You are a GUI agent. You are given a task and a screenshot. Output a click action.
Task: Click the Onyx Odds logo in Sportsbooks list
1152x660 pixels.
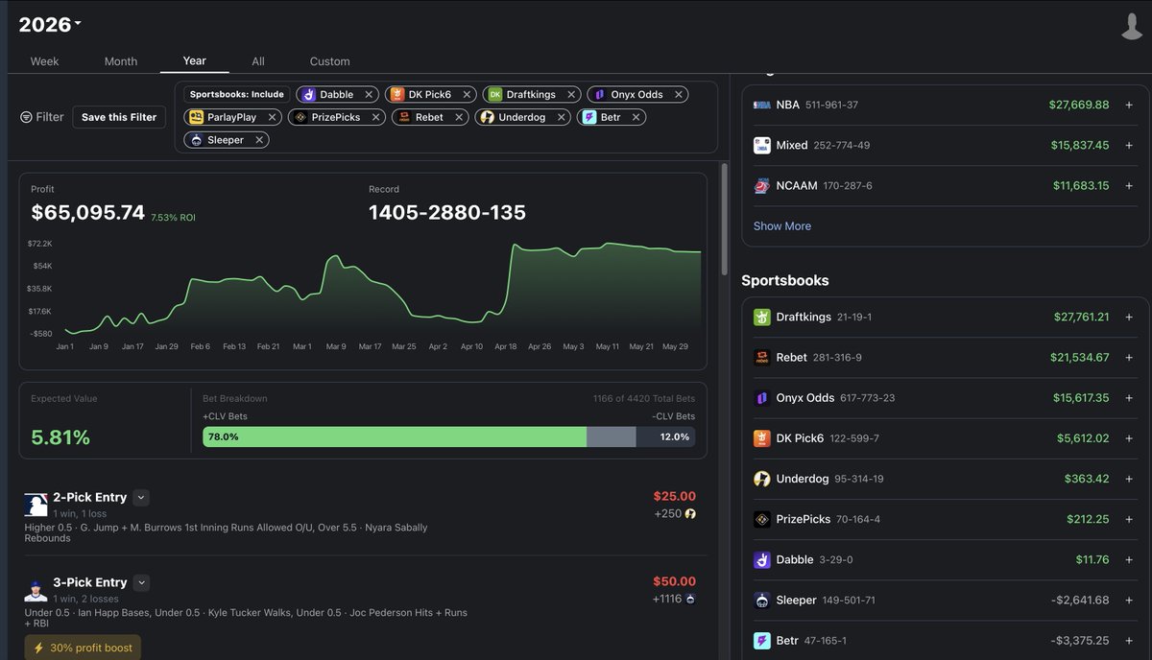pos(762,397)
